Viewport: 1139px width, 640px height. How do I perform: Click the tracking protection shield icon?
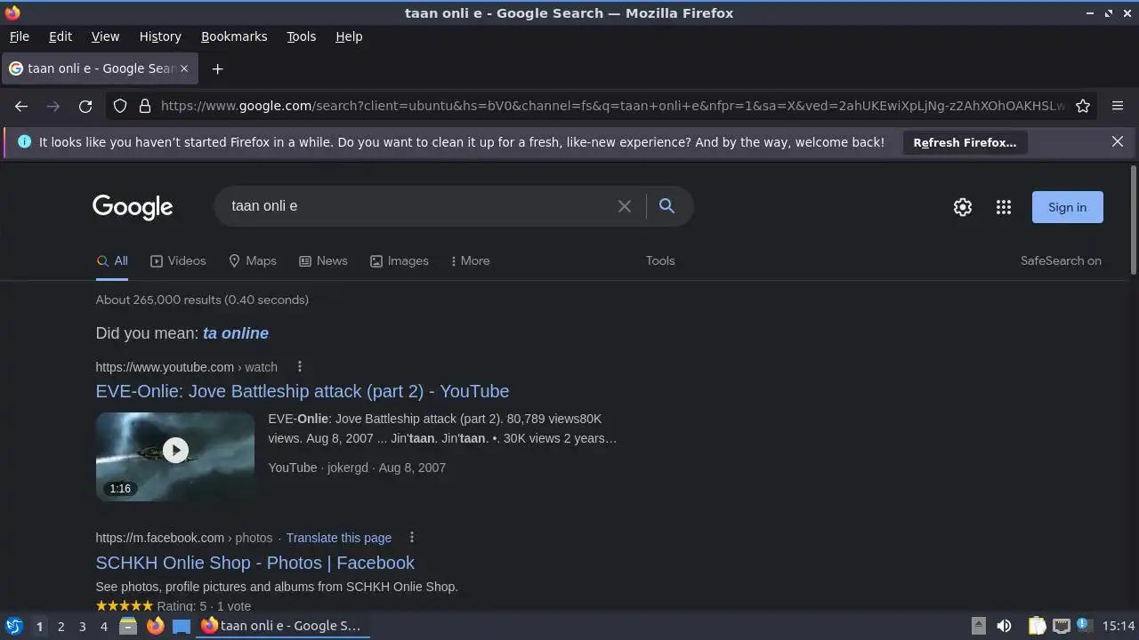[x=121, y=106]
